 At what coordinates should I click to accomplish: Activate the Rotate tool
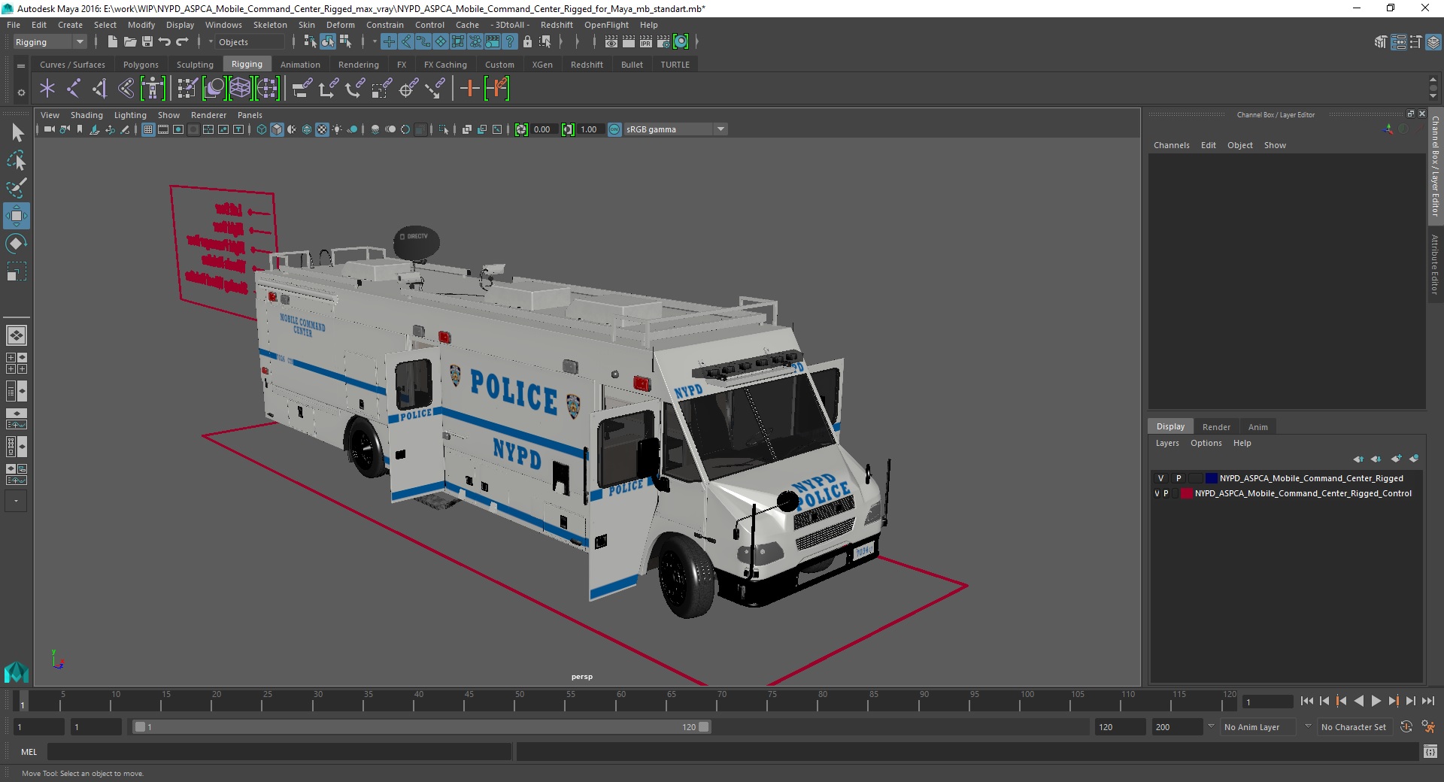coord(17,244)
